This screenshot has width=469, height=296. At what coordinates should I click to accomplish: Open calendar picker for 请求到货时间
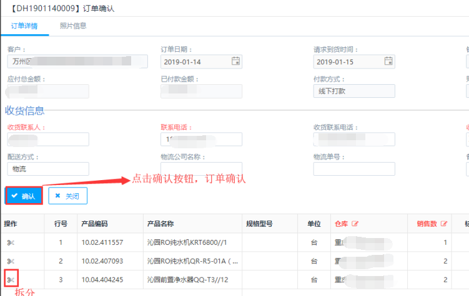388,61
